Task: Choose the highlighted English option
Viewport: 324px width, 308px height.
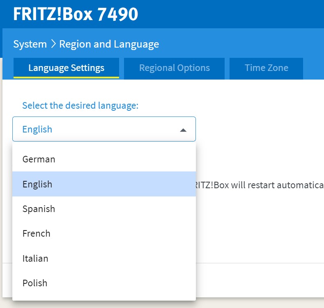Action: 37,184
